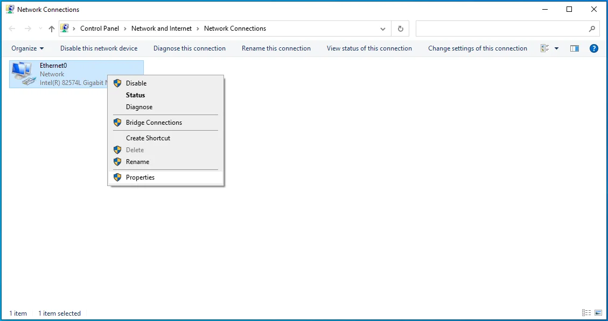
Task: Click Diagnose this connection
Action: point(190,48)
